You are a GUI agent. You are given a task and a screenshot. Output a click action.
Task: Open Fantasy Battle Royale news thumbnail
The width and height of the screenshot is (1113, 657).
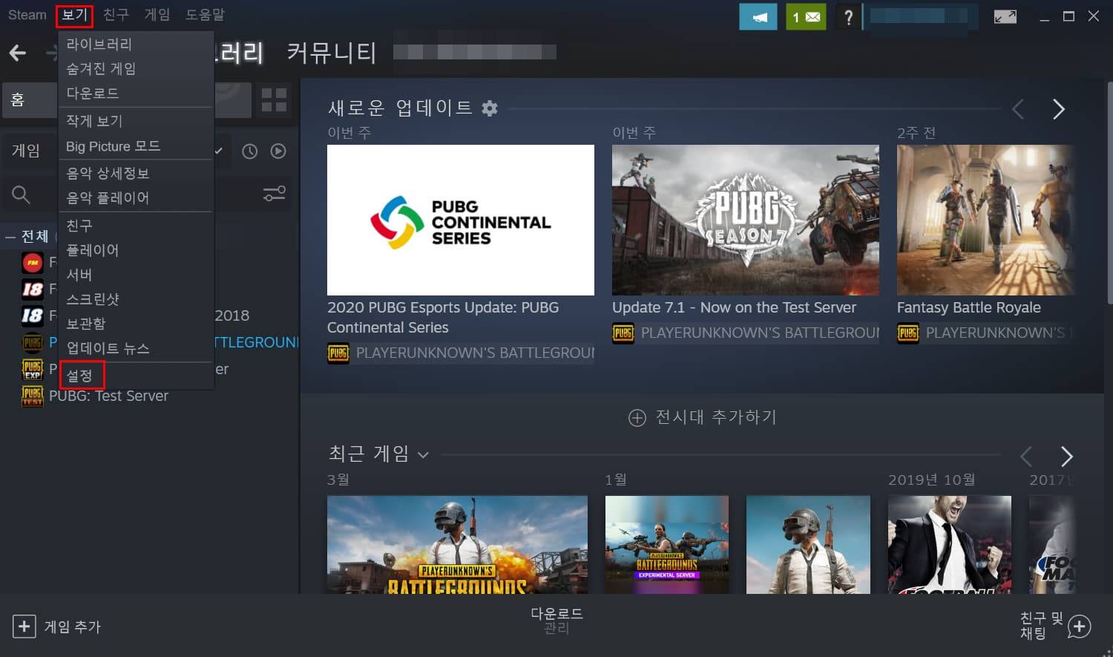click(x=985, y=220)
